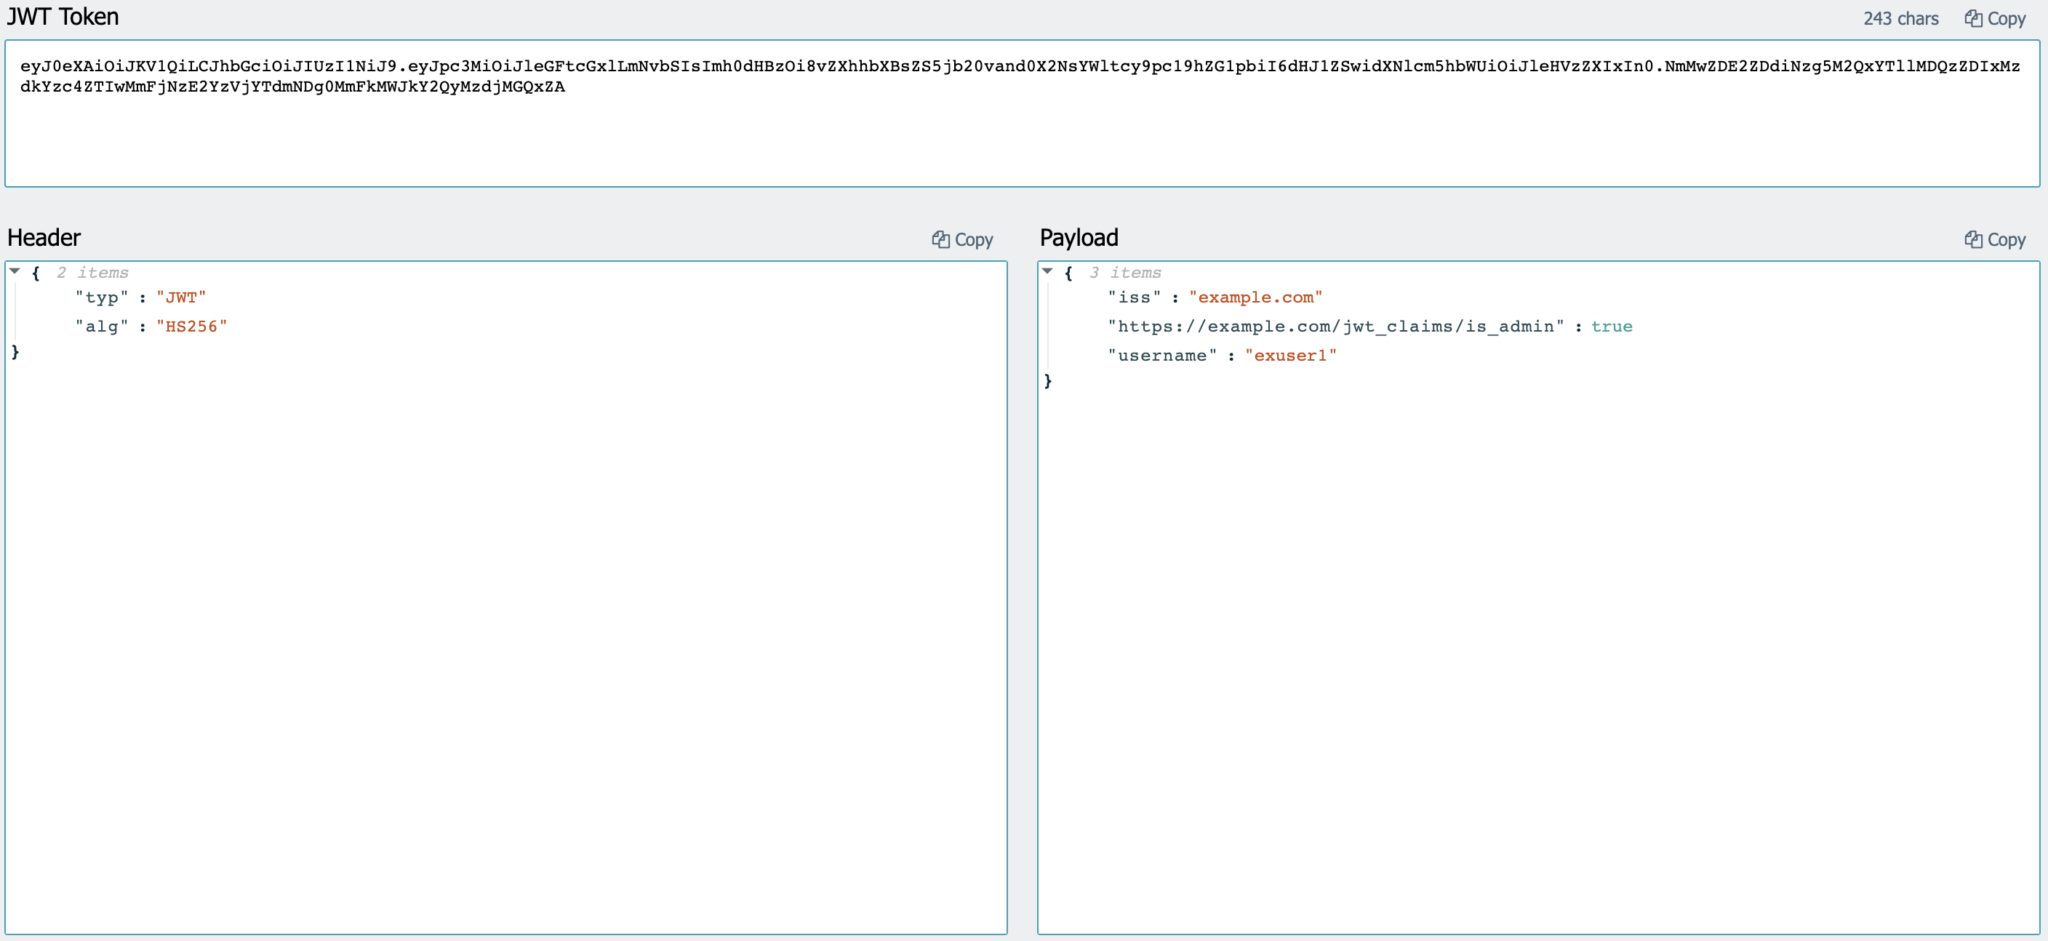Click the Header copy icon
This screenshot has height=941, width=2048.
click(940, 239)
